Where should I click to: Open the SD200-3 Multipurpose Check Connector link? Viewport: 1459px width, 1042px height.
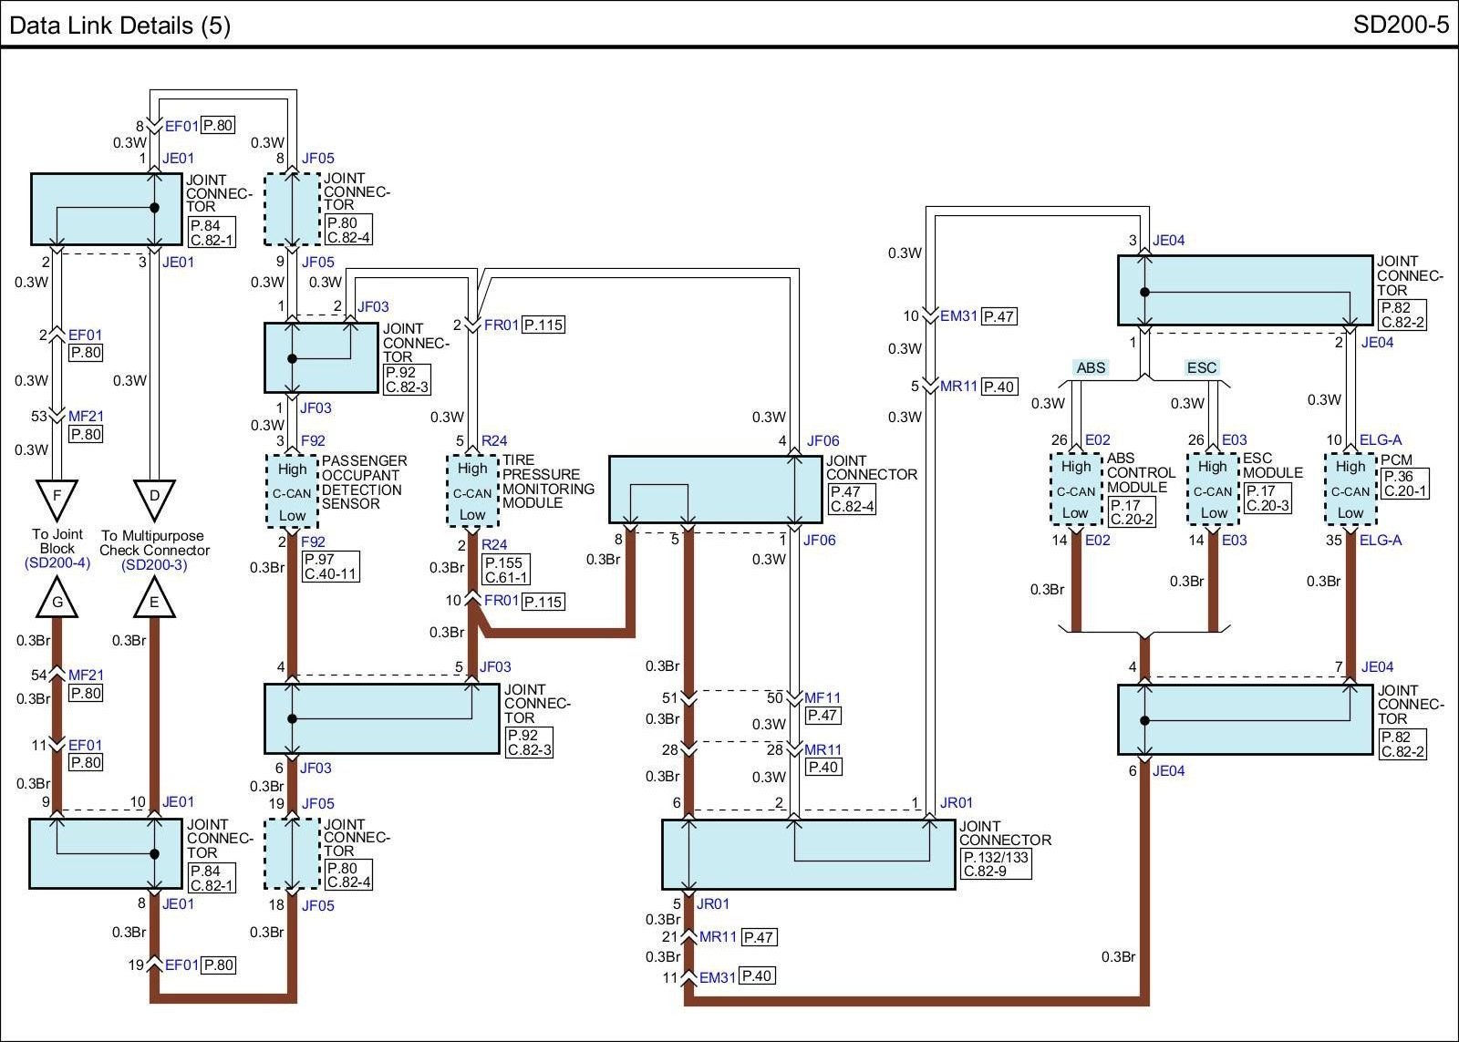click(x=154, y=565)
